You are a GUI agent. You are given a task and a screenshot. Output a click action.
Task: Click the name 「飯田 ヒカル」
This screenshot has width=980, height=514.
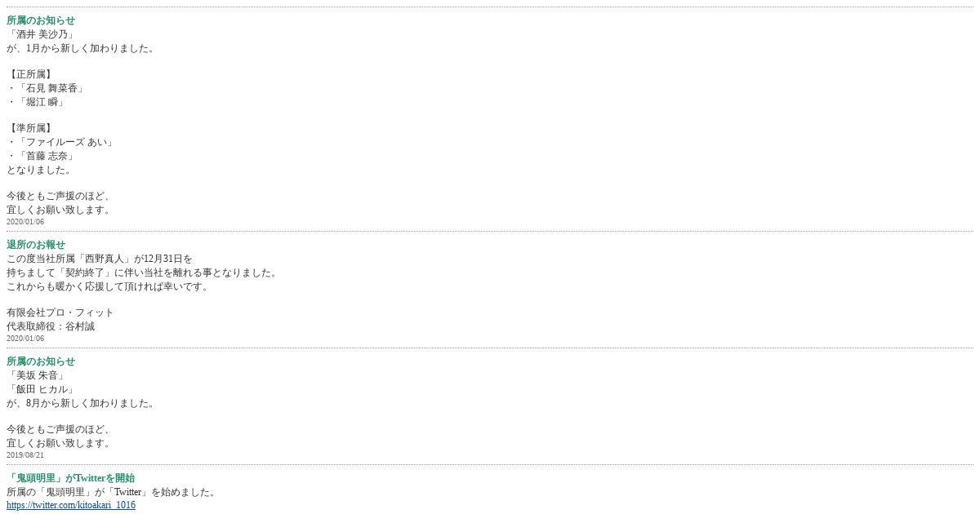point(41,389)
